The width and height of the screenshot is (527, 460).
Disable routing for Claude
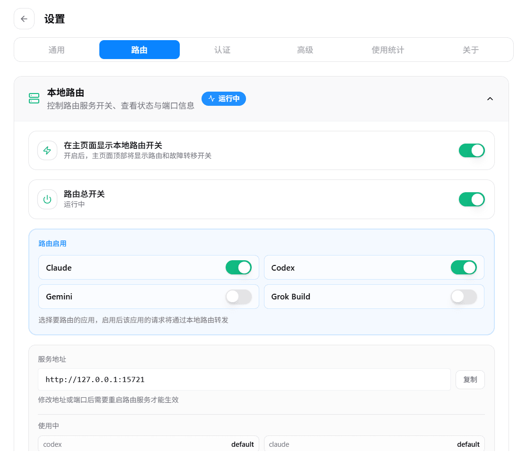[238, 267]
